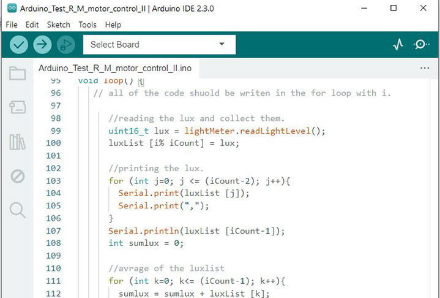Show the Debug sidebar panel

click(x=17, y=177)
